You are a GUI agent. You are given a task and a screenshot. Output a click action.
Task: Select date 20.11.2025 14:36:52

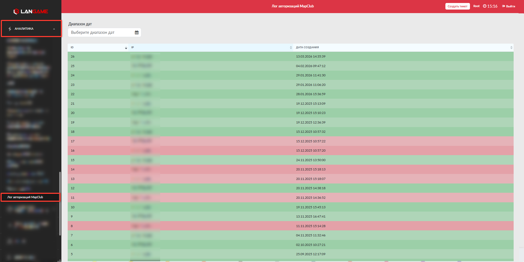tap(311, 198)
